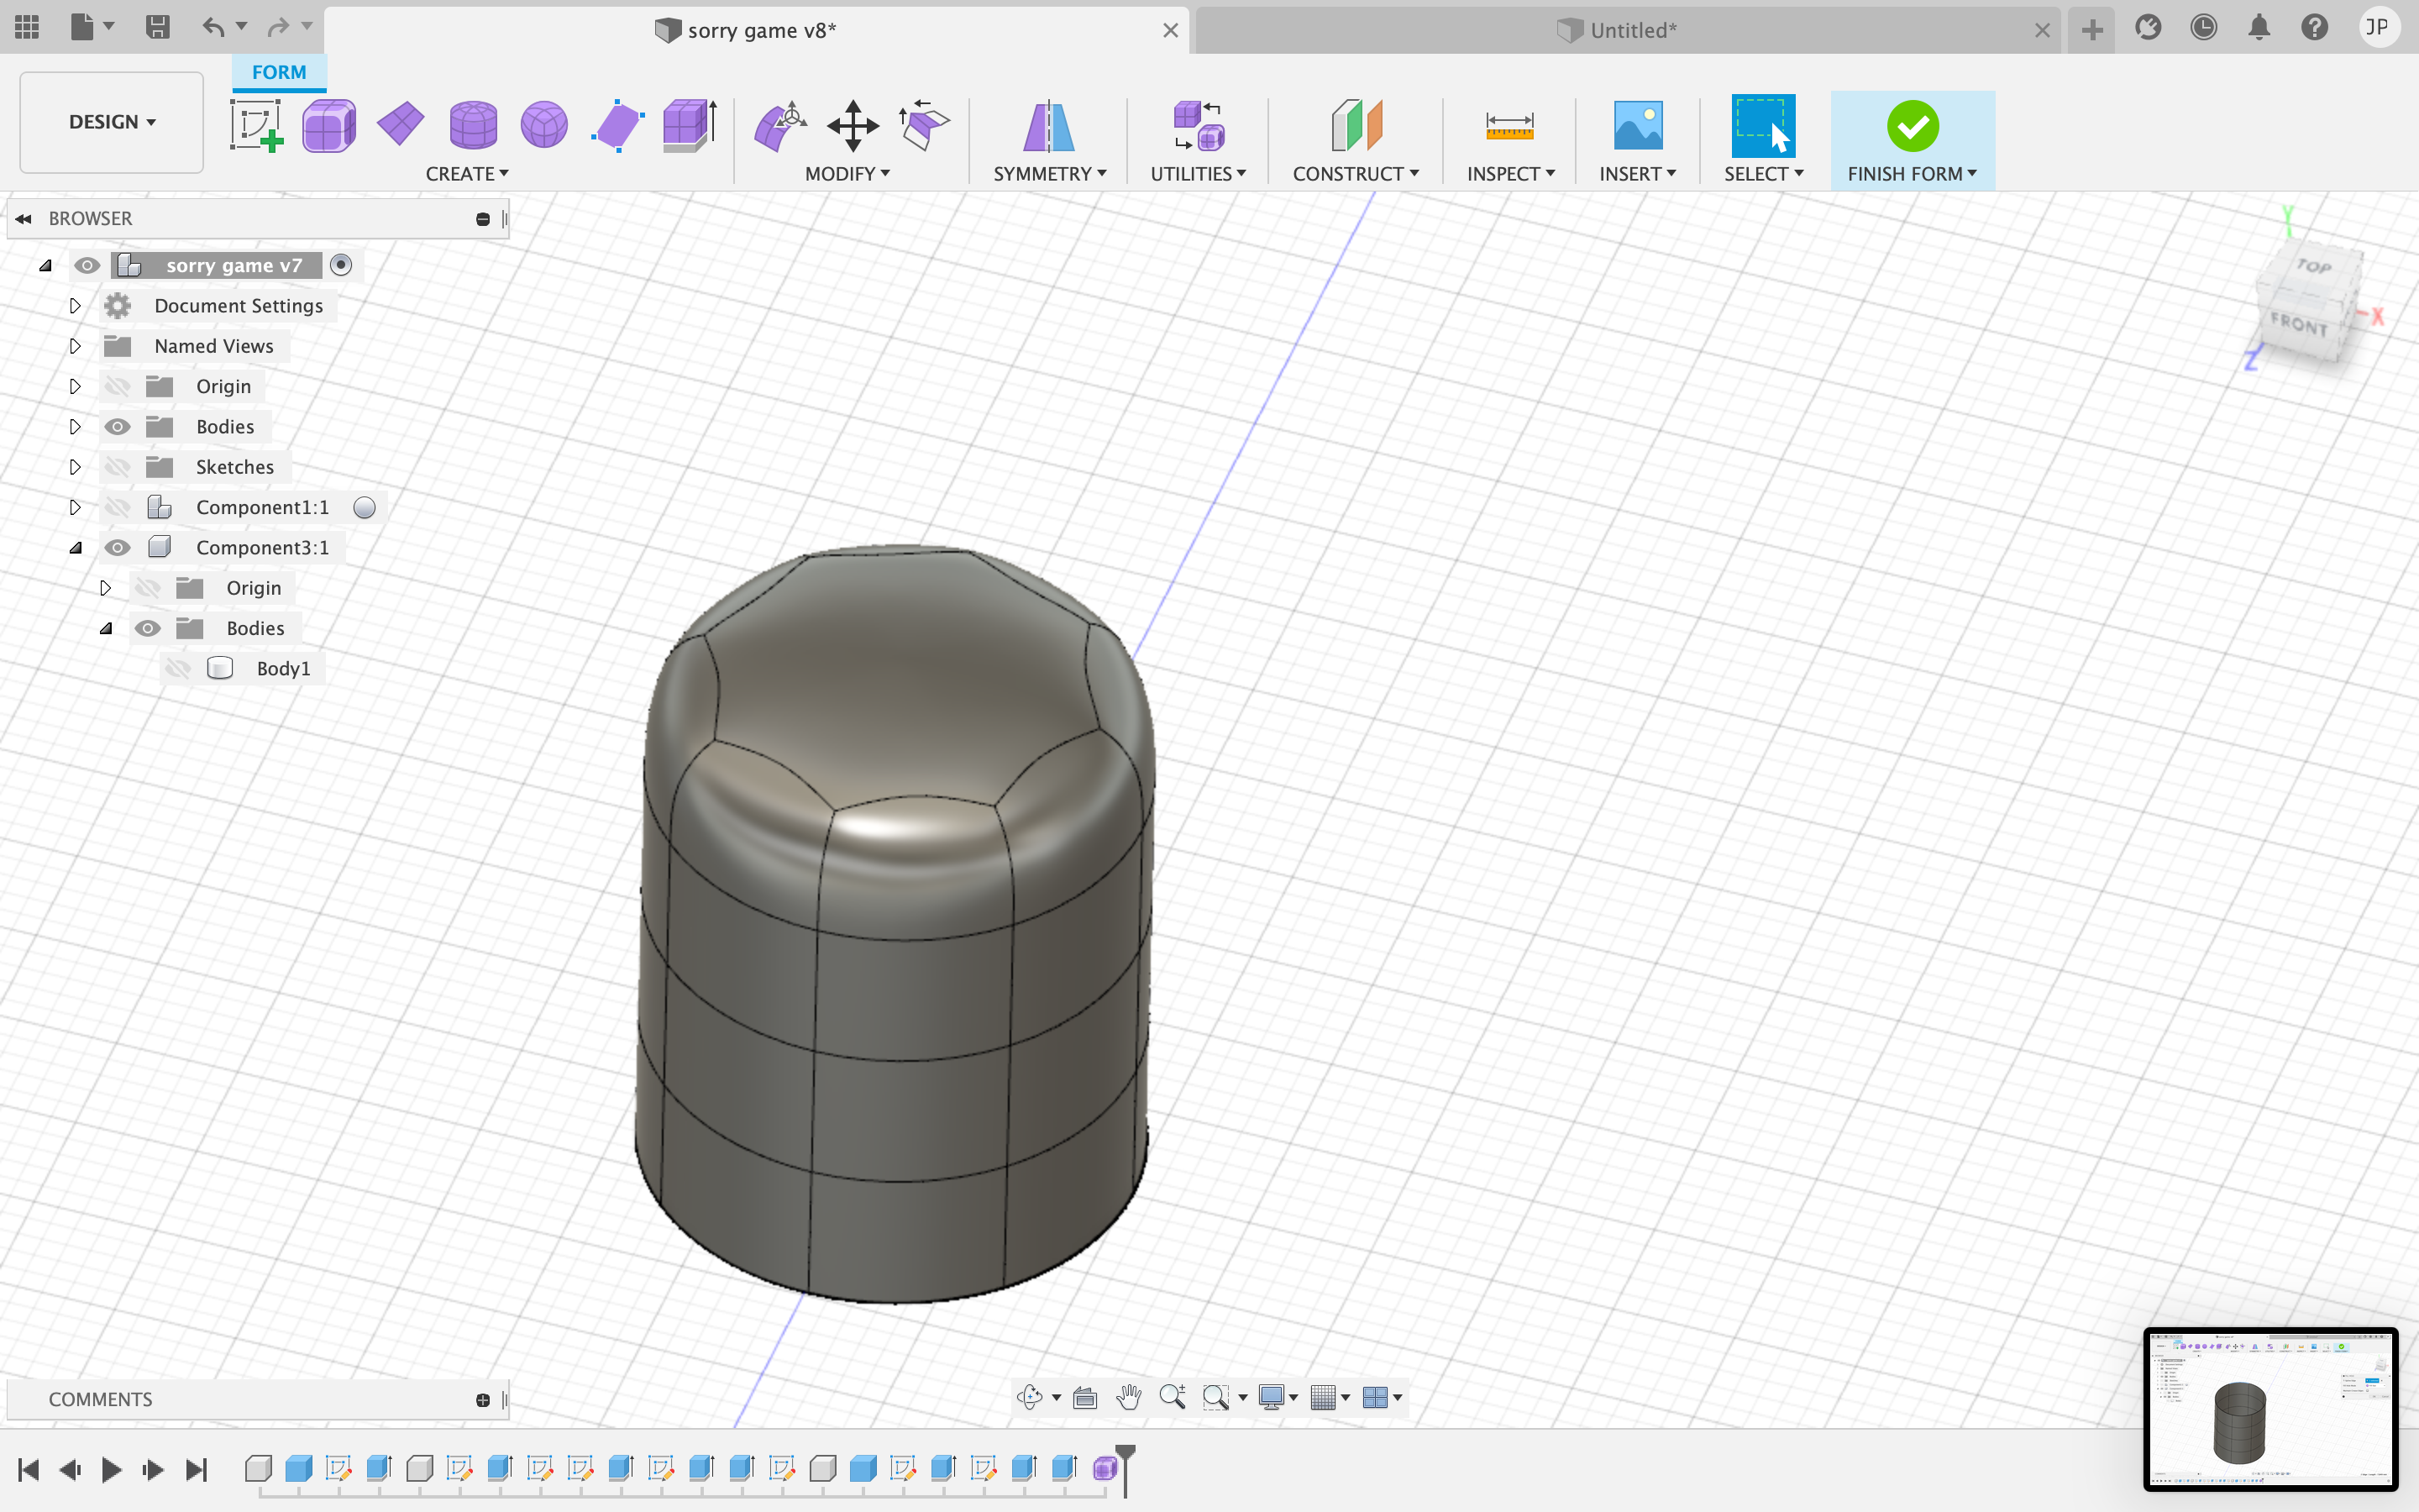Click the Move/Copy tool icon
Image resolution: width=2419 pixels, height=1512 pixels.
pyautogui.click(x=853, y=126)
